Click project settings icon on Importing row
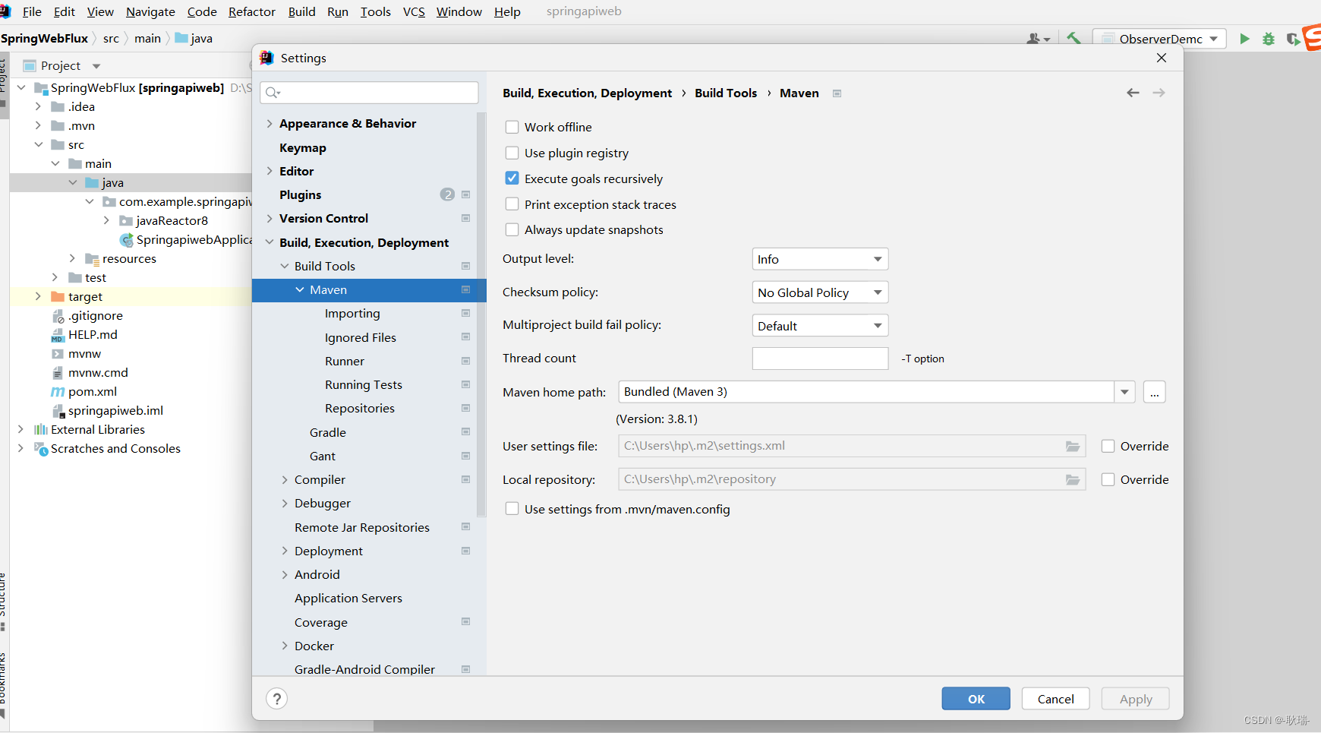This screenshot has height=733, width=1321. point(466,313)
